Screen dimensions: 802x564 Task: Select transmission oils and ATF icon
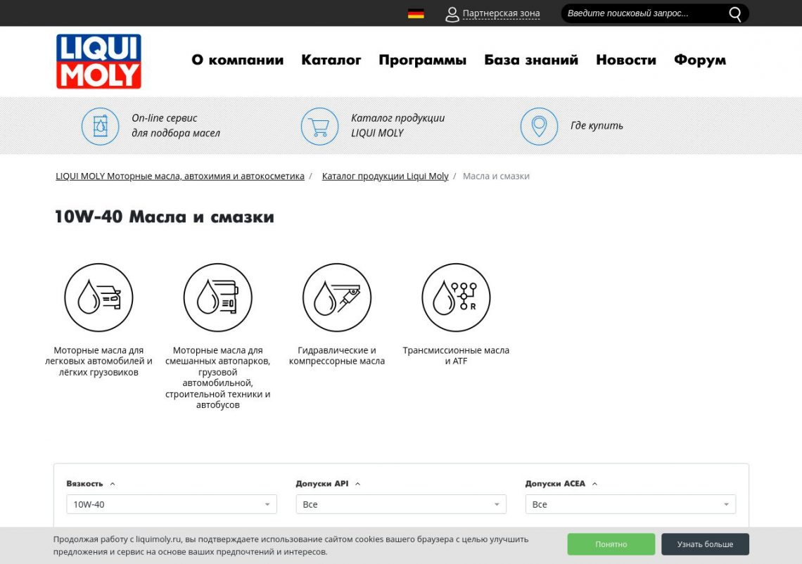457,297
